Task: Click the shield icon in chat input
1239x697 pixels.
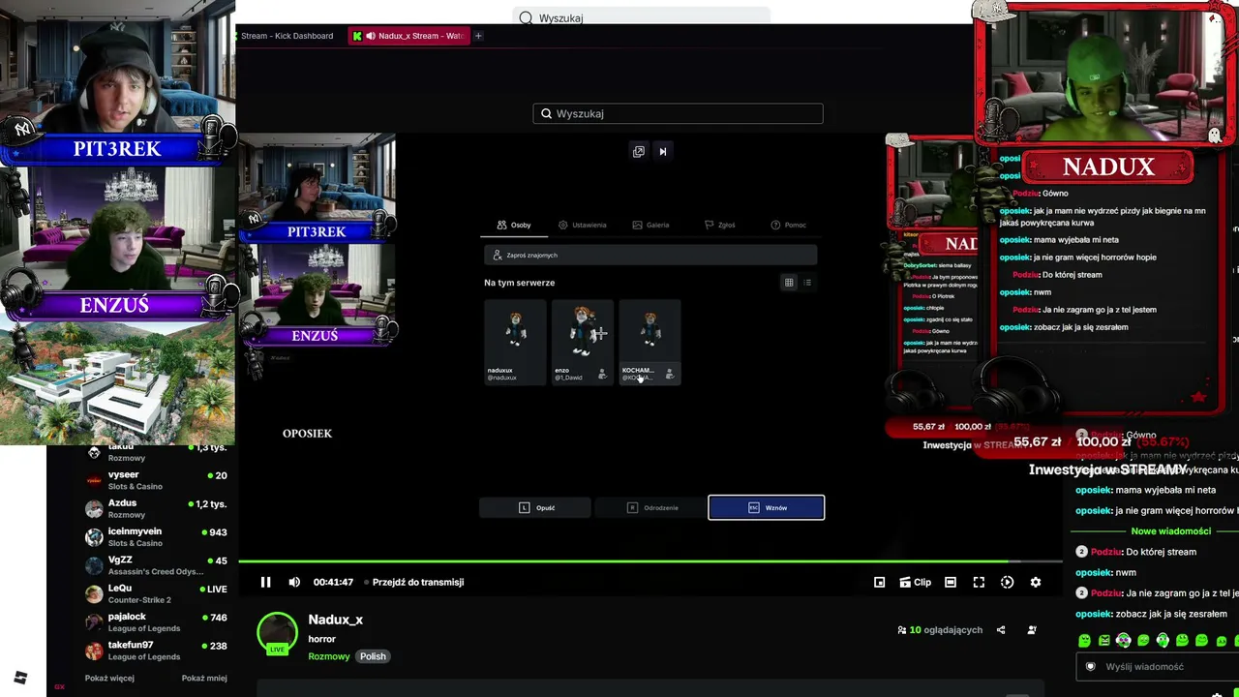Action: (1091, 667)
